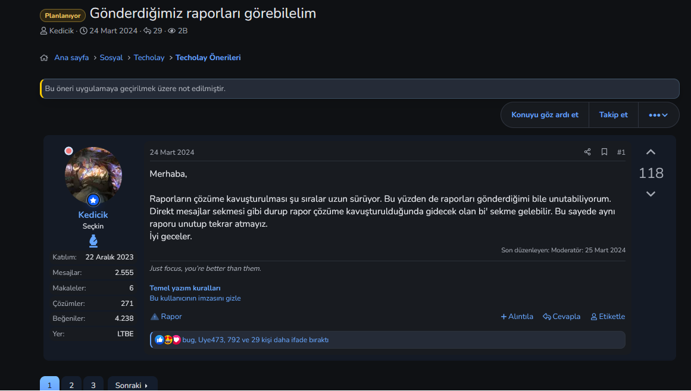Click the reply count icon beside 29
Image resolution: width=691 pixels, height=391 pixels.
coord(147,31)
